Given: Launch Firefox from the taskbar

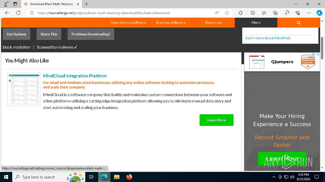Looking at the screenshot, I should [129, 177].
